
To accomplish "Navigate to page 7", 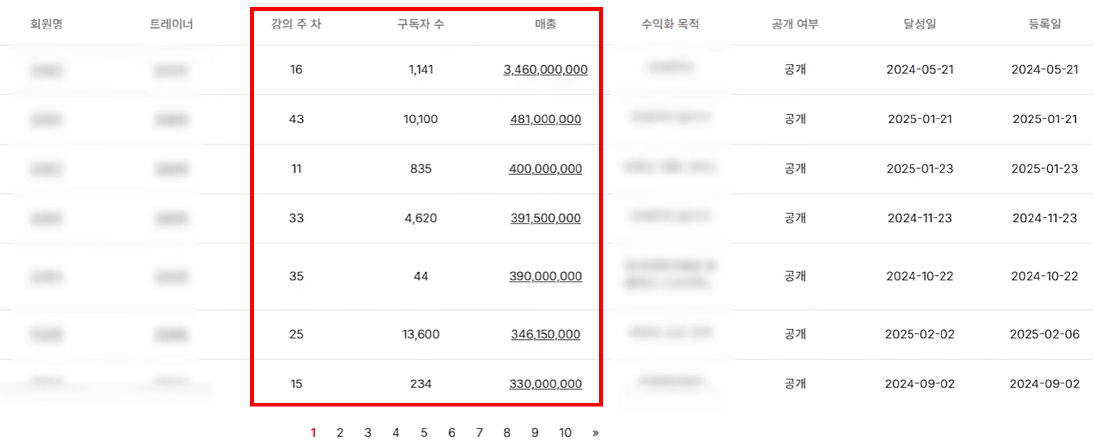I will (479, 433).
